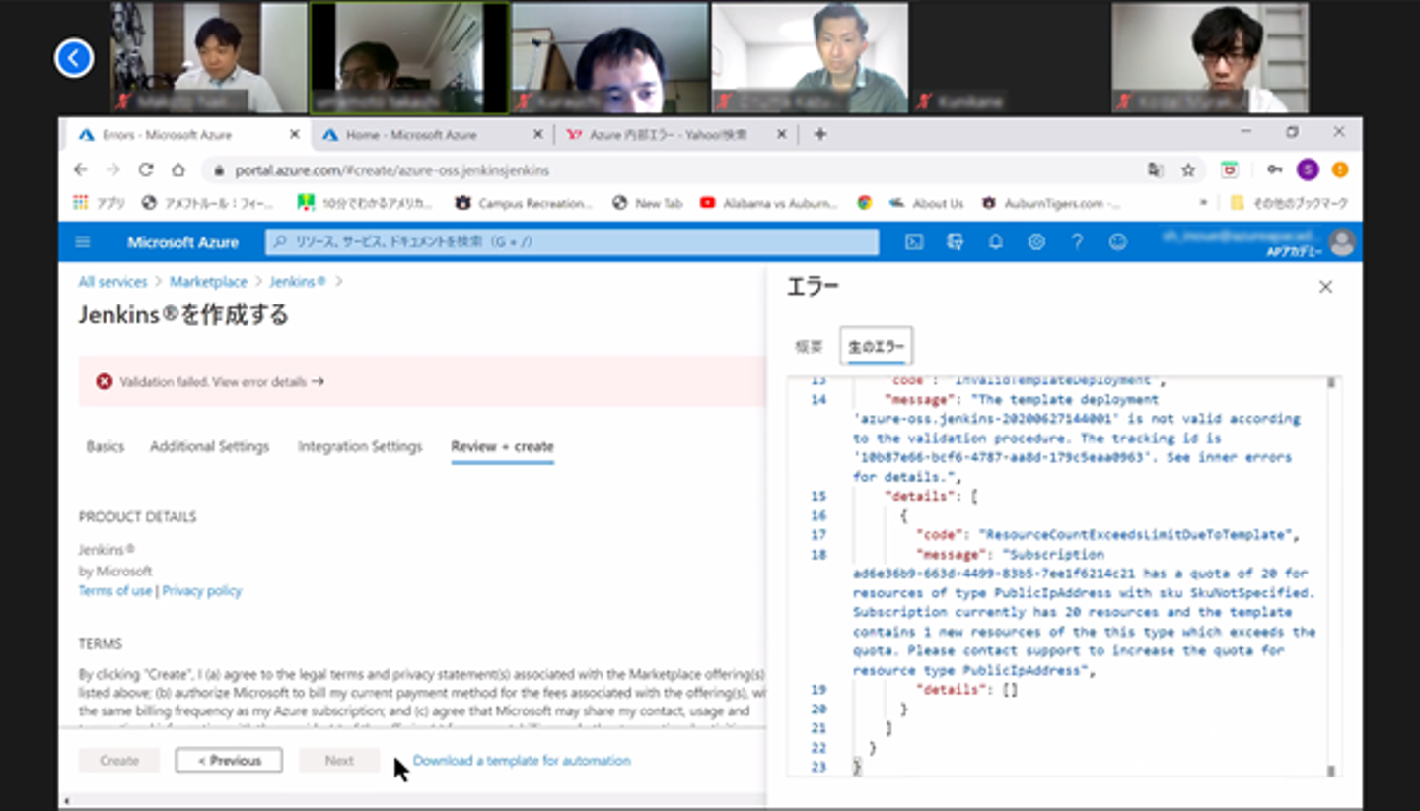Screen dimensions: 1420x811
Task: Open a new browser tab
Action: (819, 134)
